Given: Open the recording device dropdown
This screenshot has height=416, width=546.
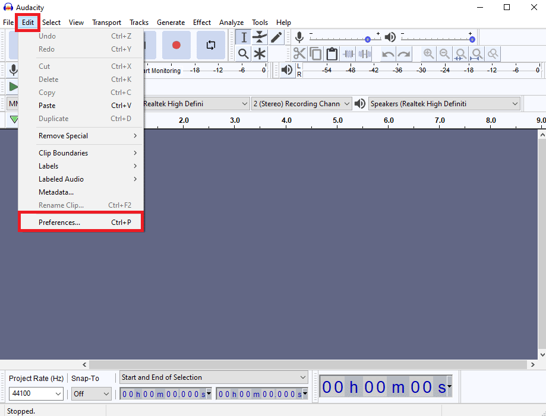Looking at the screenshot, I should pyautogui.click(x=196, y=103).
